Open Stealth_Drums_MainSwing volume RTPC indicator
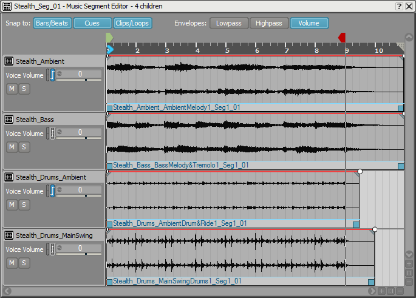Screen dimensions: 416x298 (52, 249)
